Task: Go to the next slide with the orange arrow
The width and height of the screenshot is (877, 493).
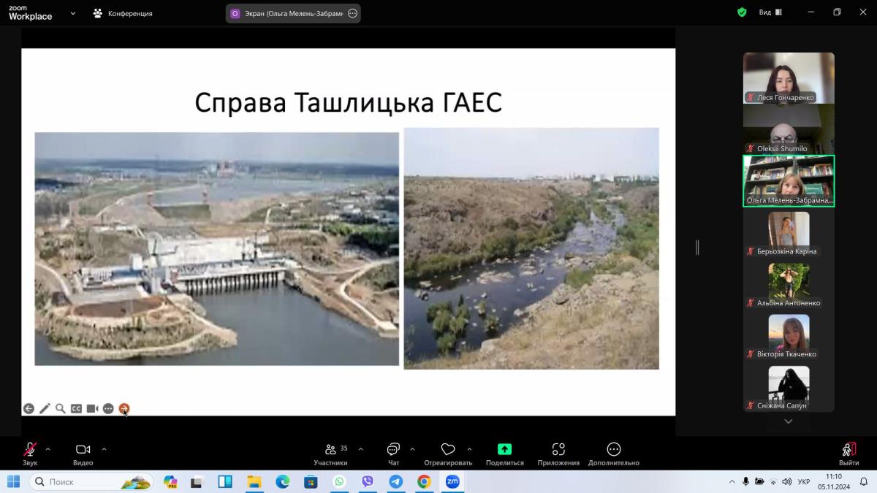Action: tap(124, 409)
